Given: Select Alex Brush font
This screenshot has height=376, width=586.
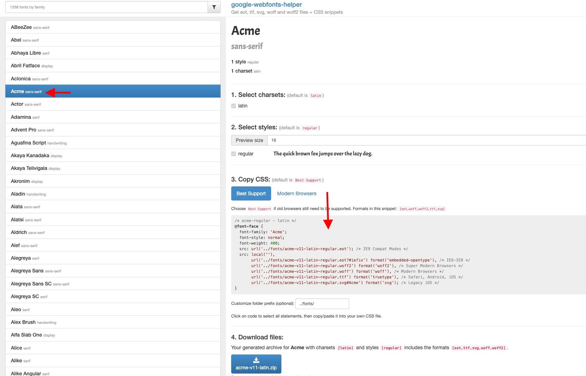Looking at the screenshot, I should [x=113, y=322].
